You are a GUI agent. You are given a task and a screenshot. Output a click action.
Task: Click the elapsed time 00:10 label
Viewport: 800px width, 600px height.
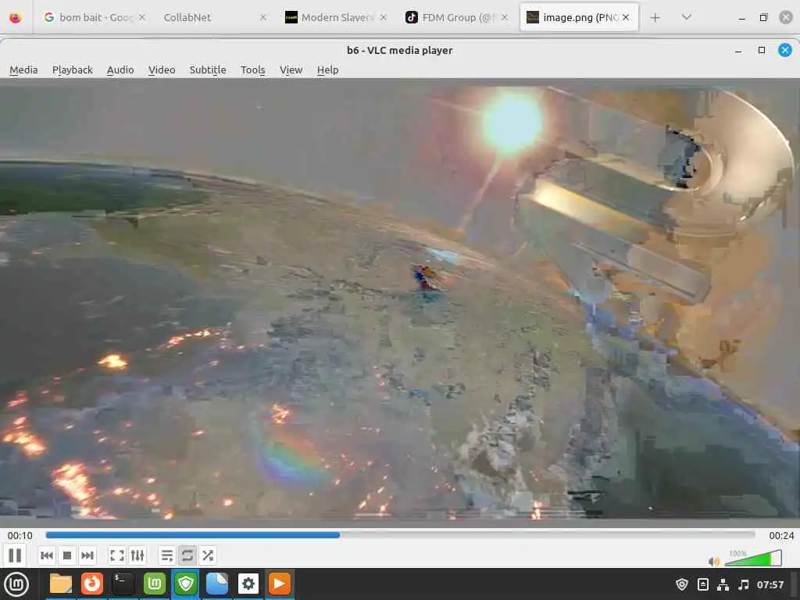tap(20, 535)
